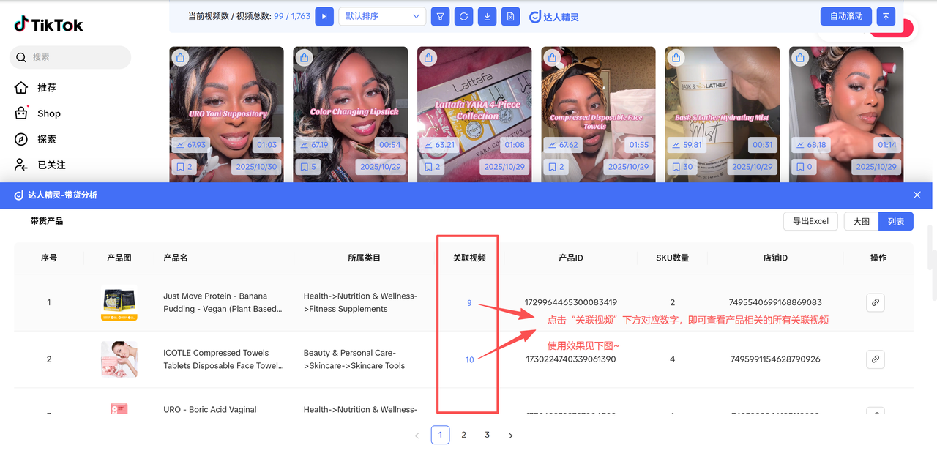The width and height of the screenshot is (937, 456).
Task: Click the 导出Excel button
Action: point(810,221)
